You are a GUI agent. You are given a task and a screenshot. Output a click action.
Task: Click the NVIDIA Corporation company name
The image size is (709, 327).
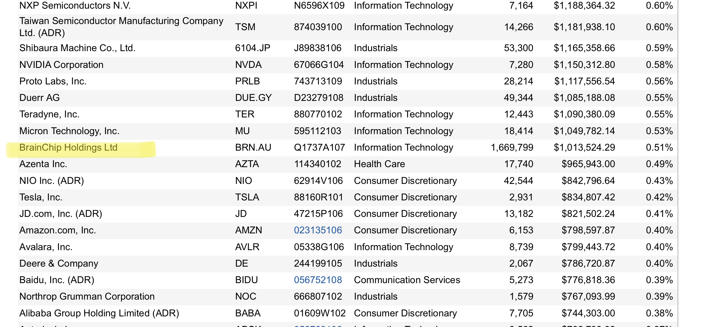click(61, 65)
